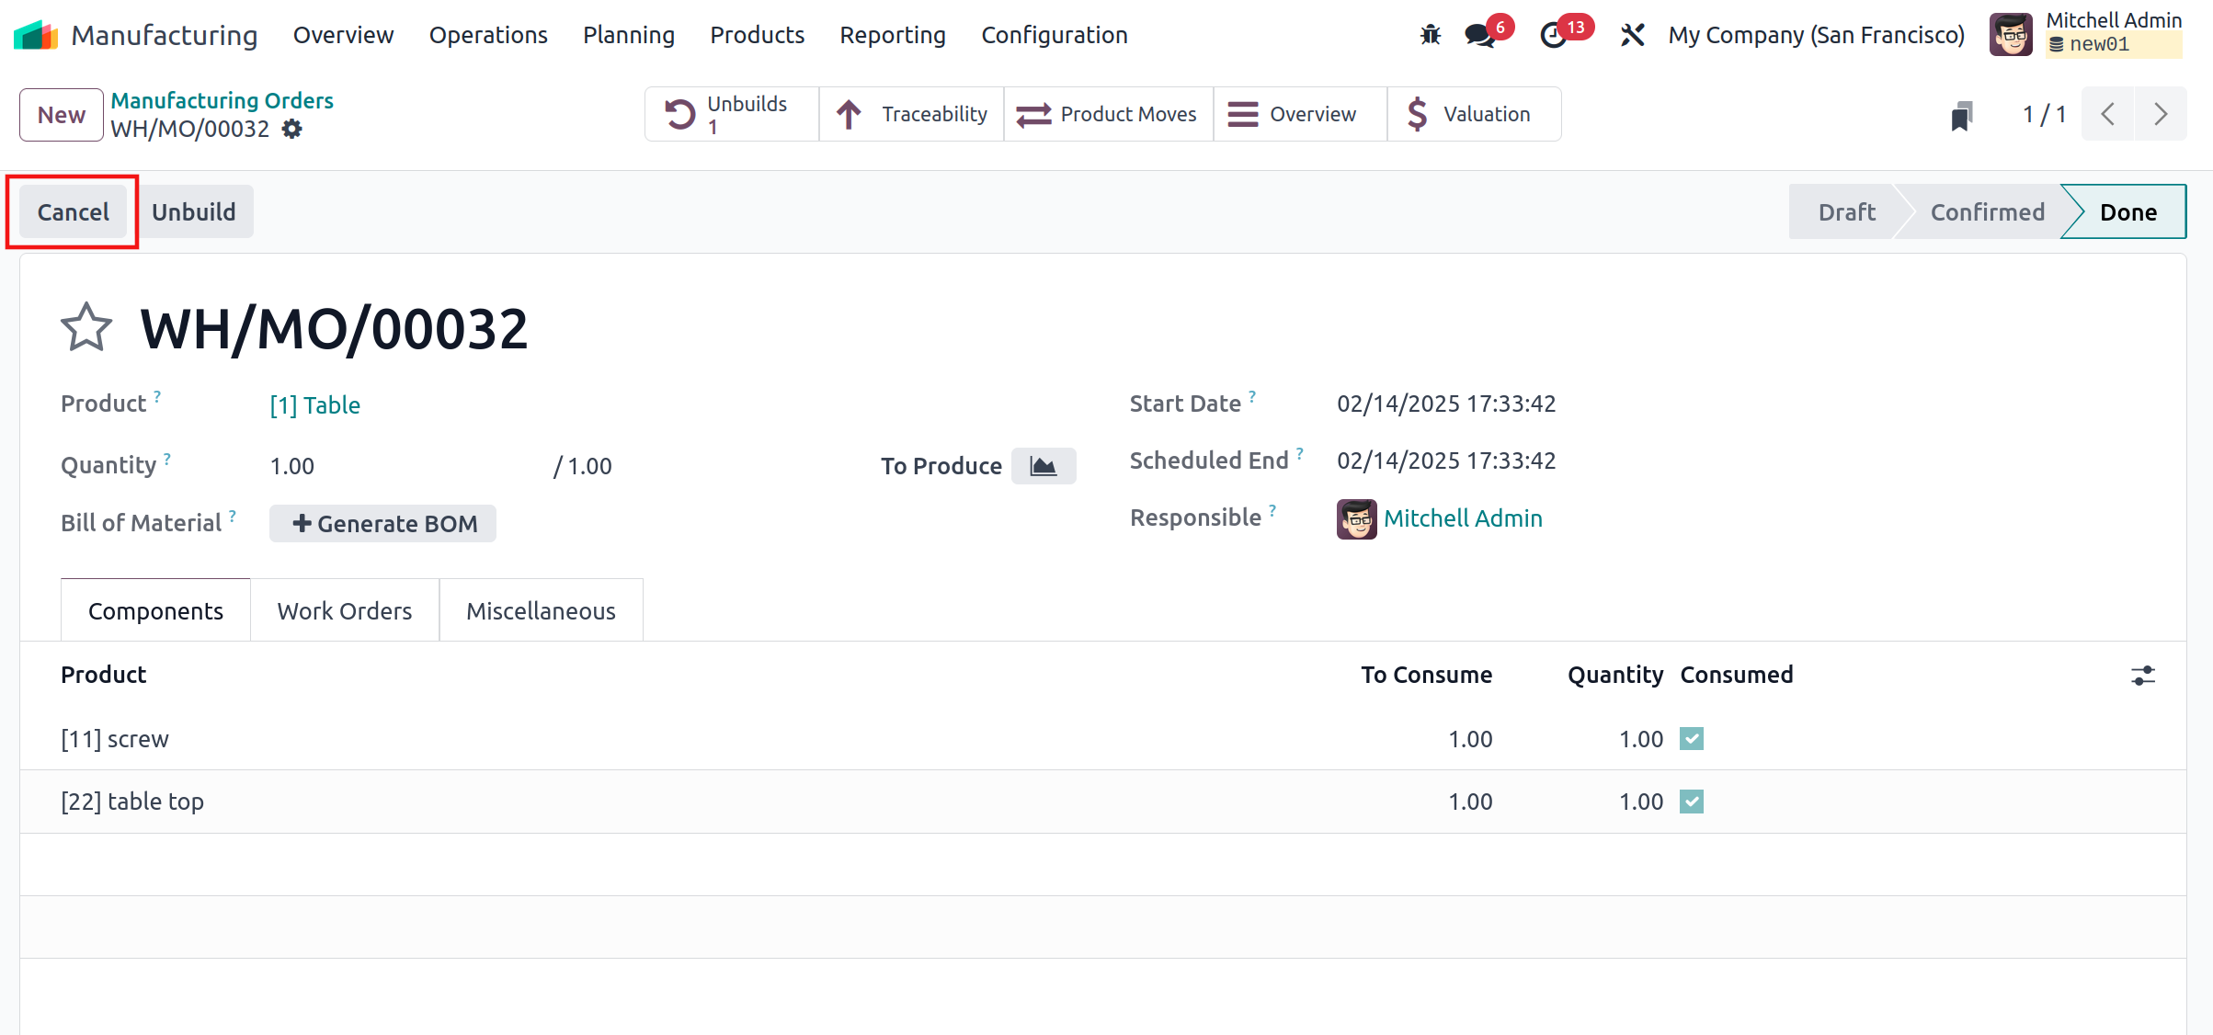Go to previous record arrow
This screenshot has height=1035, width=2213.
(2108, 114)
